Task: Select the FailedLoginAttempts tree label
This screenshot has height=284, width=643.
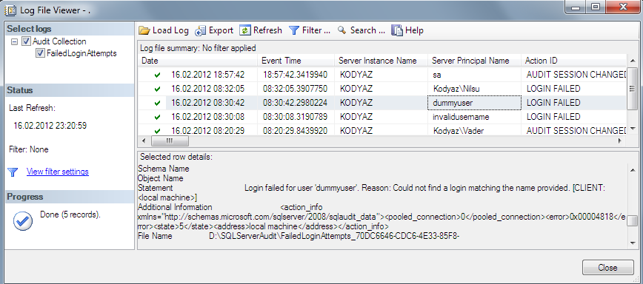Action: (x=81, y=53)
